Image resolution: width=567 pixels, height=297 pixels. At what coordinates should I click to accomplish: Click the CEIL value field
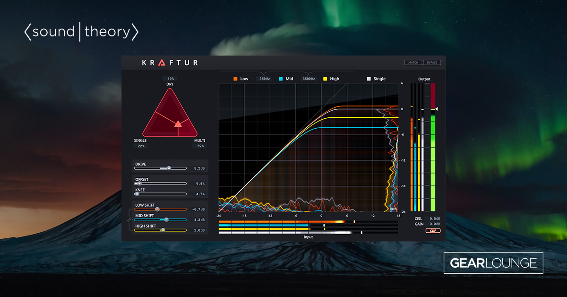click(434, 218)
